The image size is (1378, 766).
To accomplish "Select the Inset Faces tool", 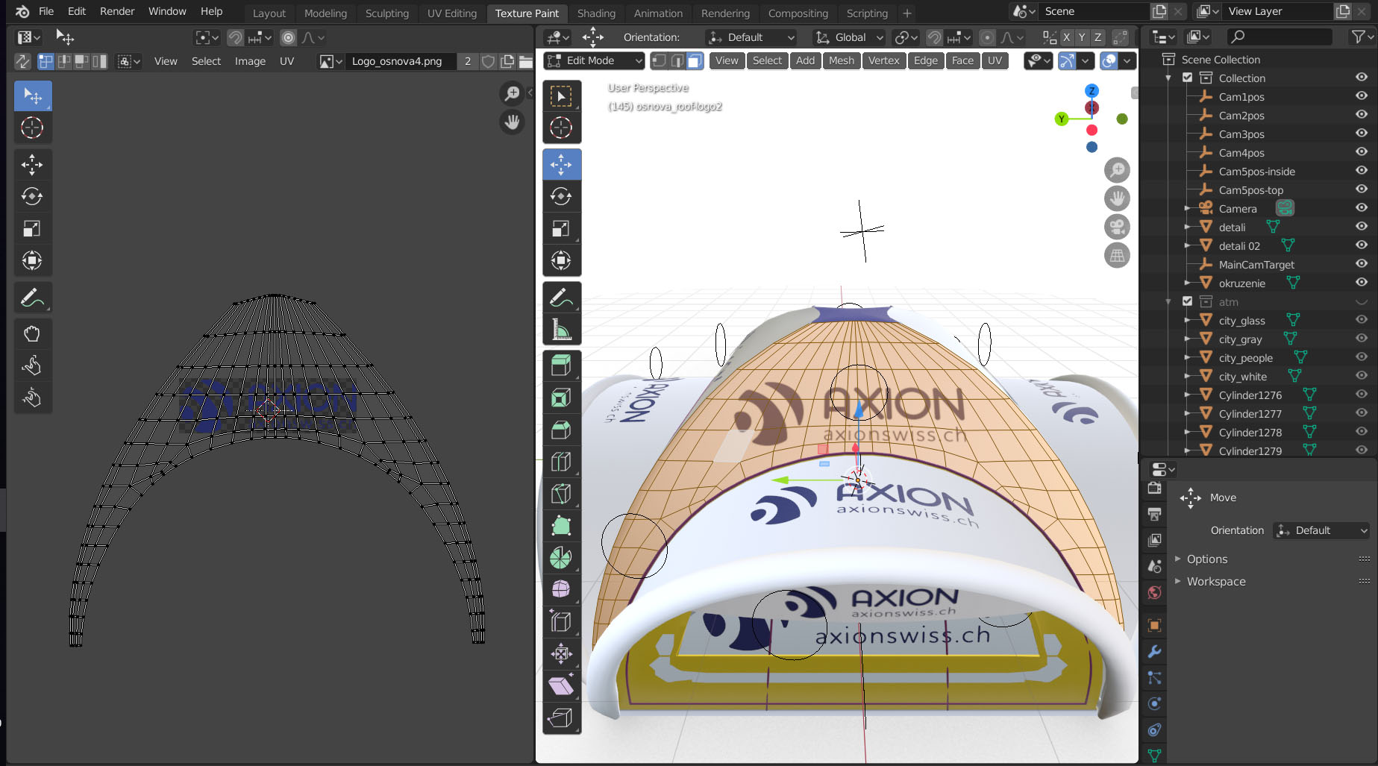I will click(x=561, y=398).
